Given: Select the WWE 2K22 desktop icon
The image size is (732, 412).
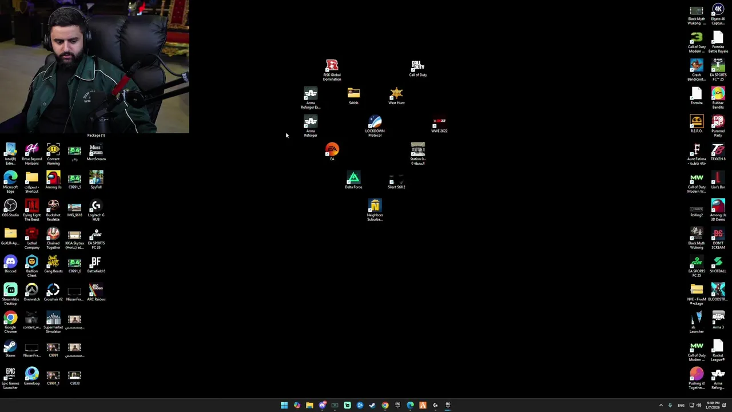Looking at the screenshot, I should coord(439,125).
